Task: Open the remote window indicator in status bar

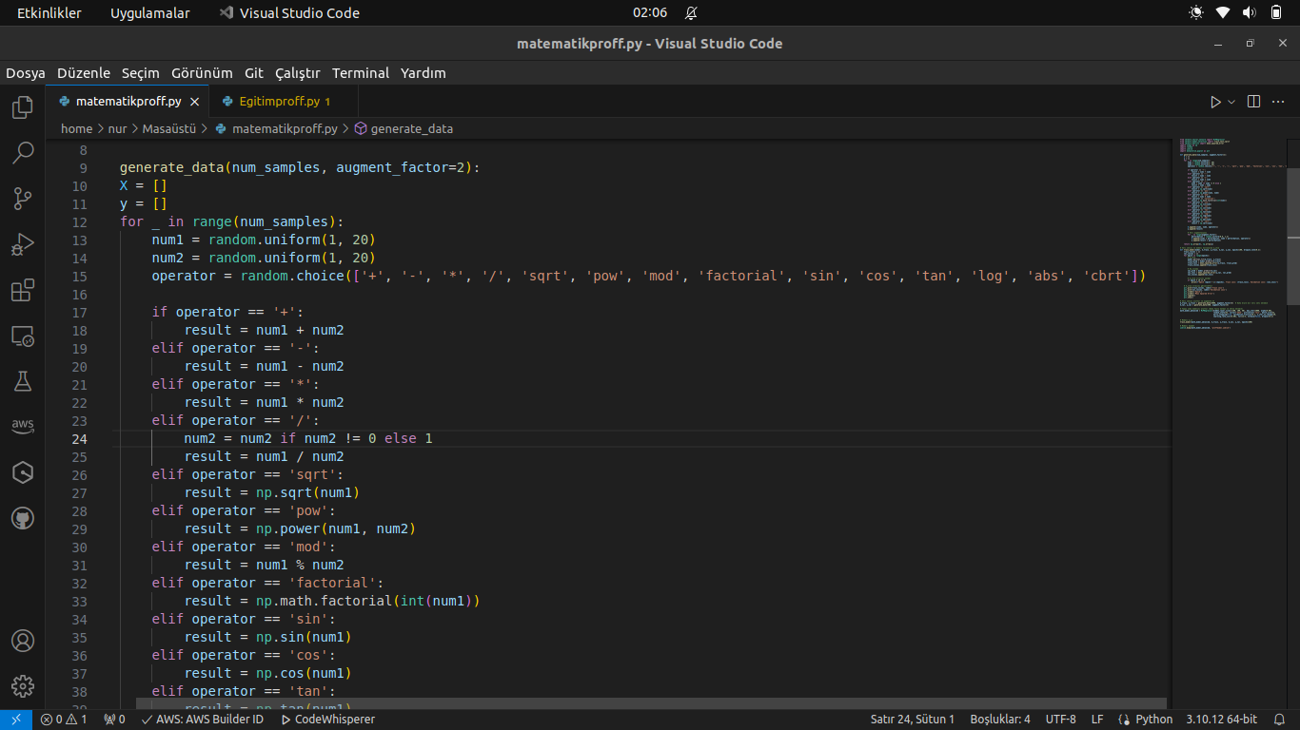Action: pyautogui.click(x=16, y=720)
